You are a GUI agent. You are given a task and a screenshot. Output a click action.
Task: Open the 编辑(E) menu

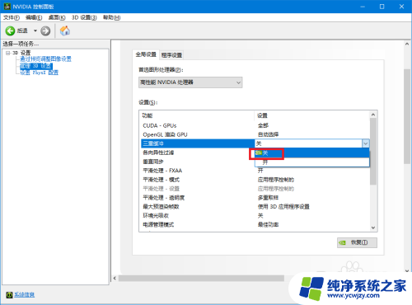click(34, 17)
